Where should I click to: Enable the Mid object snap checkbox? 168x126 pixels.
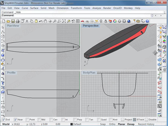pos(39,120)
